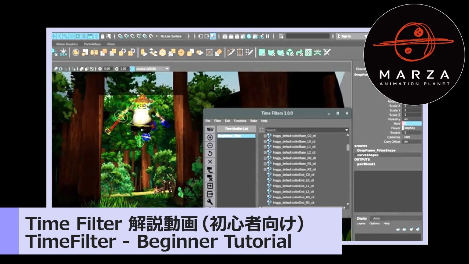Open the File menu in Time Filters

click(208, 121)
